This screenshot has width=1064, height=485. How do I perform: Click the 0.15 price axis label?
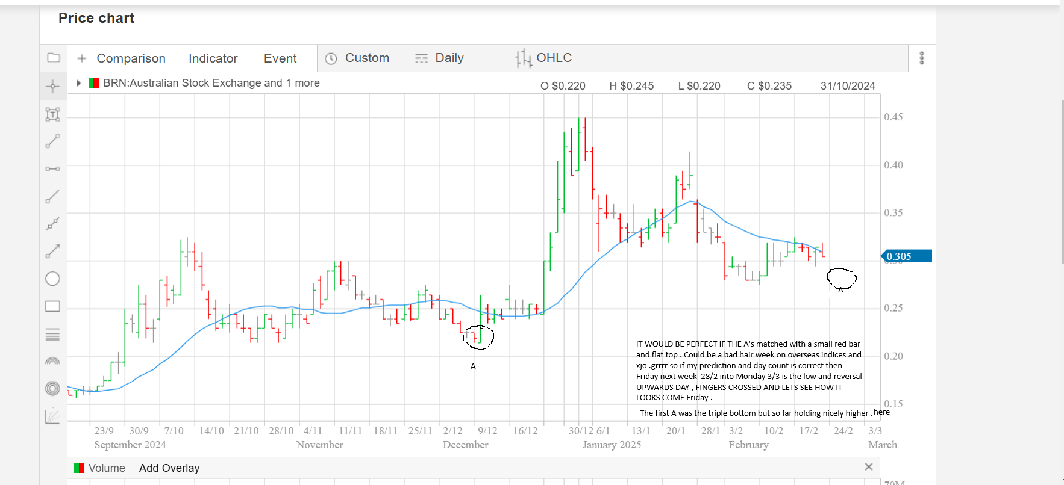893,404
